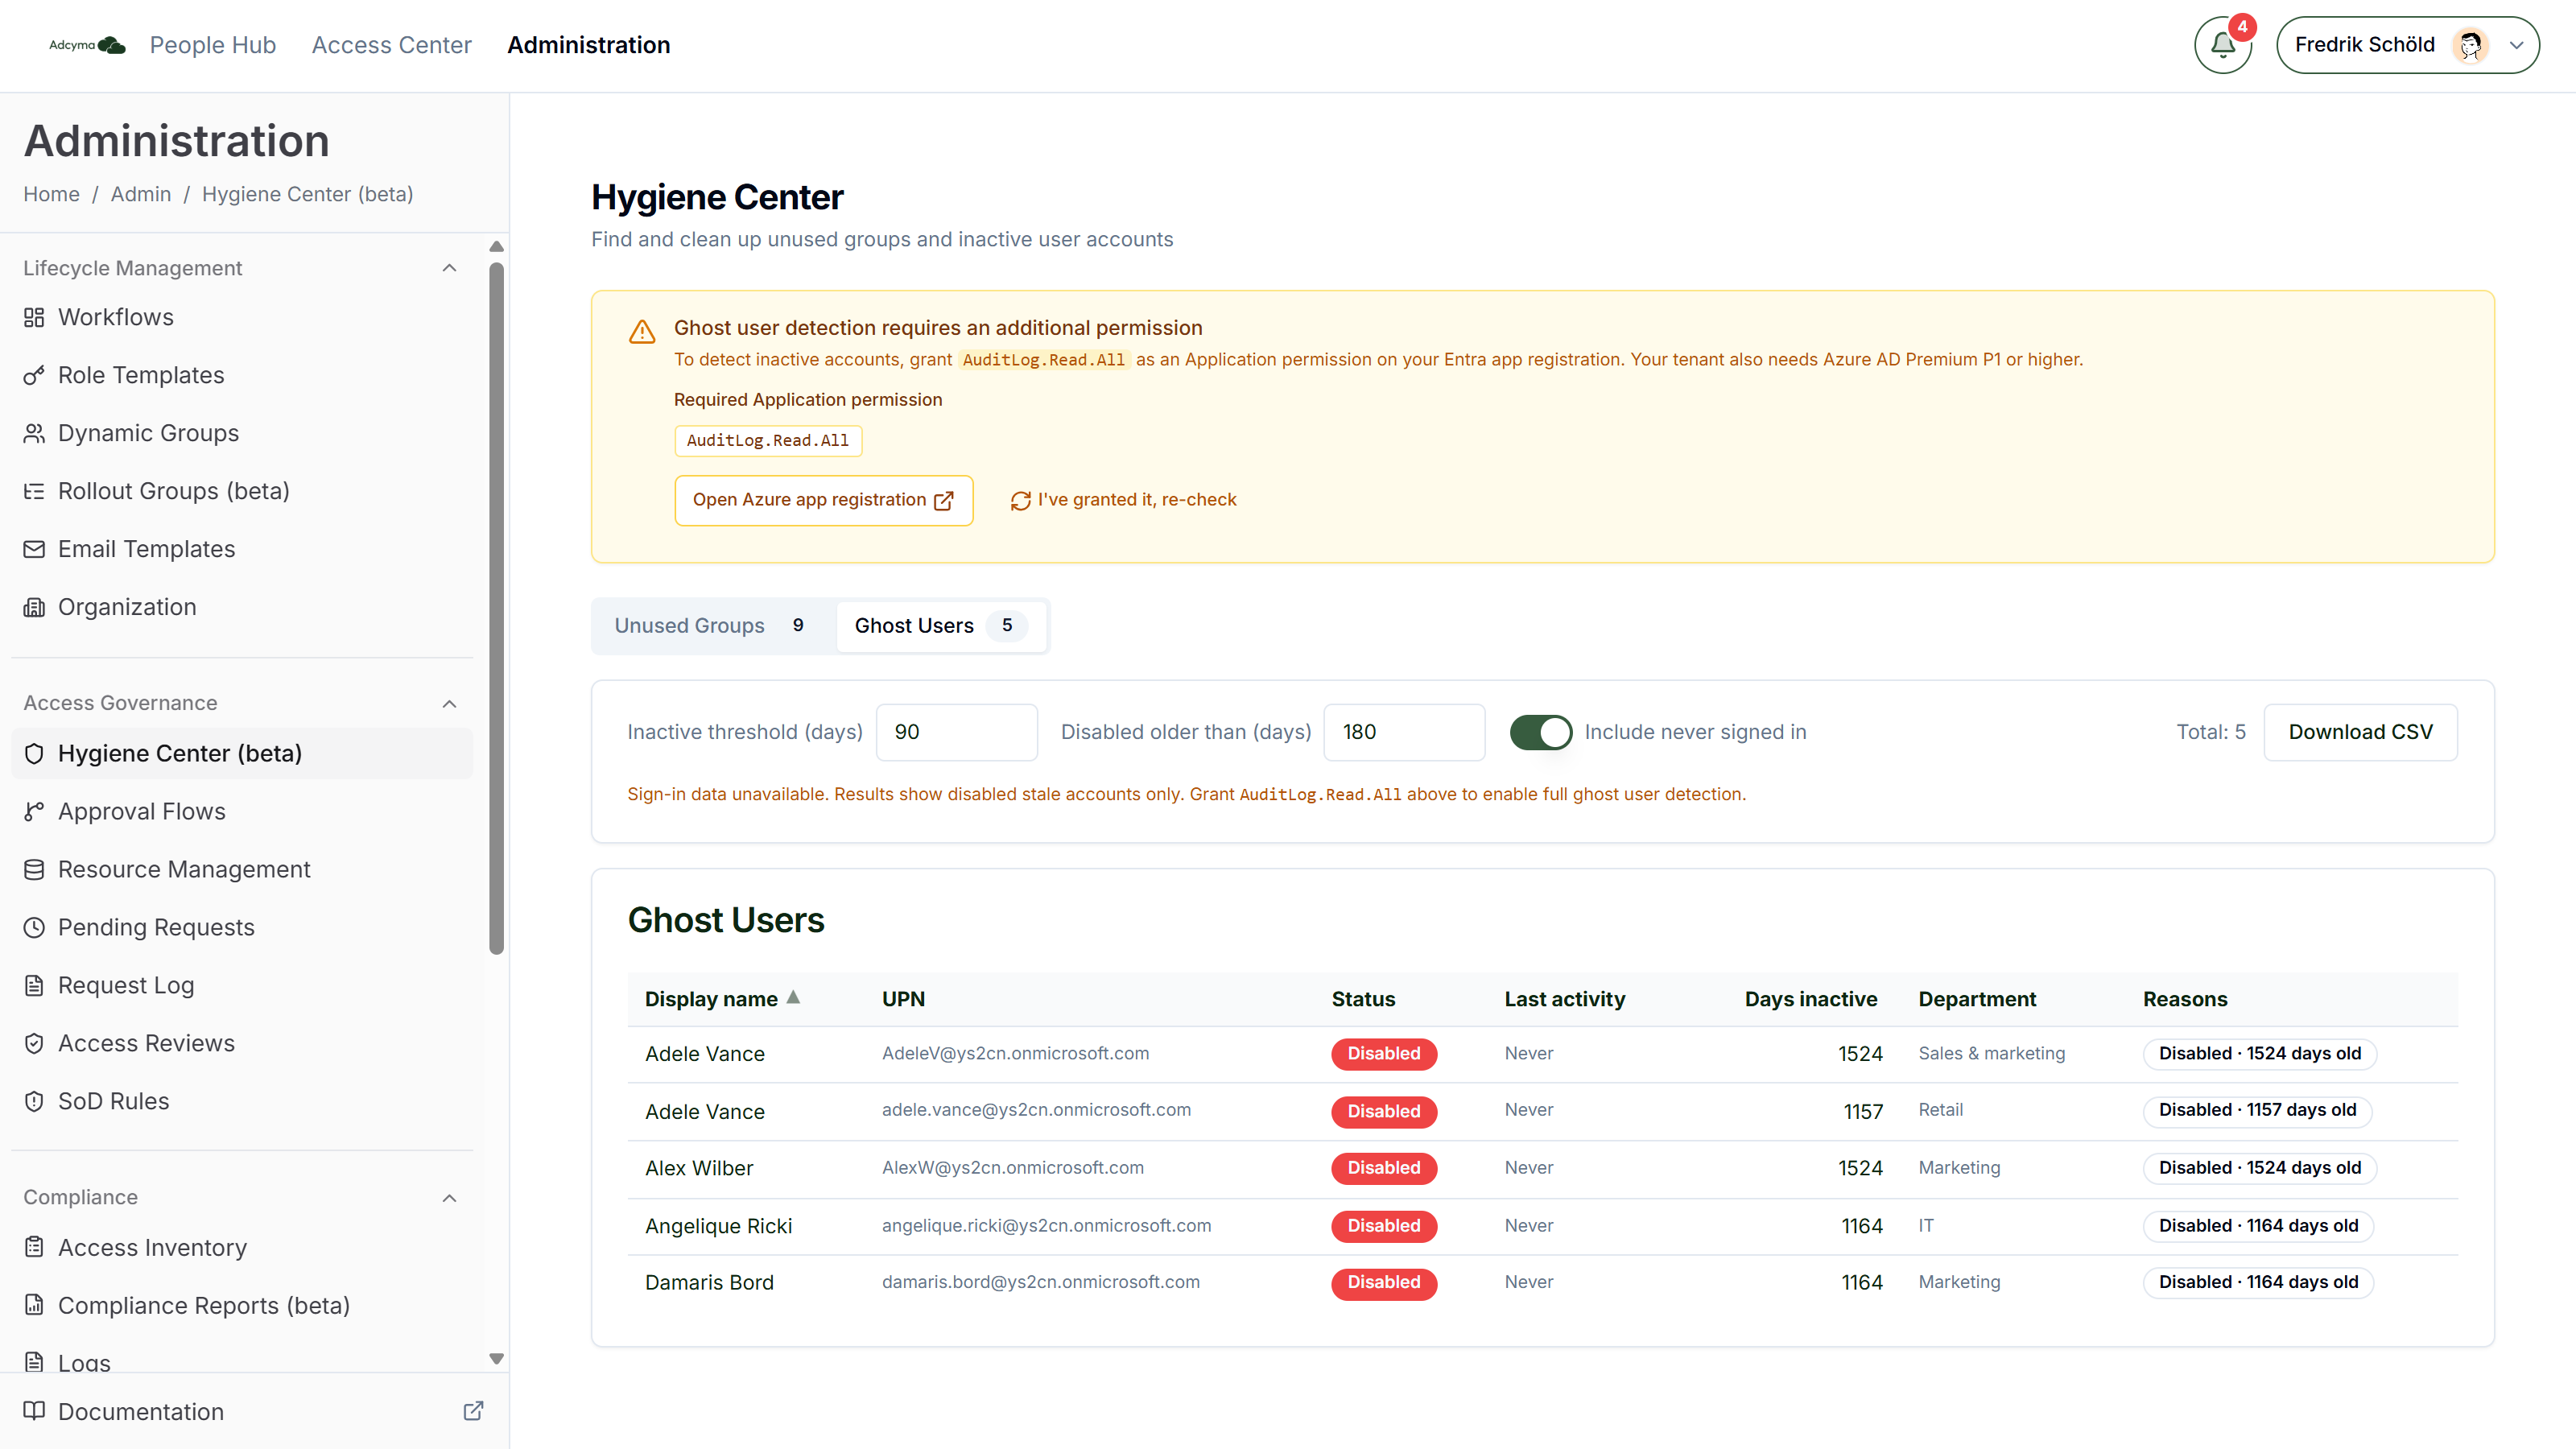The height and width of the screenshot is (1449, 2576).
Task: Click AdeleV@ys2cn.onmicrosoft.com UPN
Action: click(1015, 1053)
